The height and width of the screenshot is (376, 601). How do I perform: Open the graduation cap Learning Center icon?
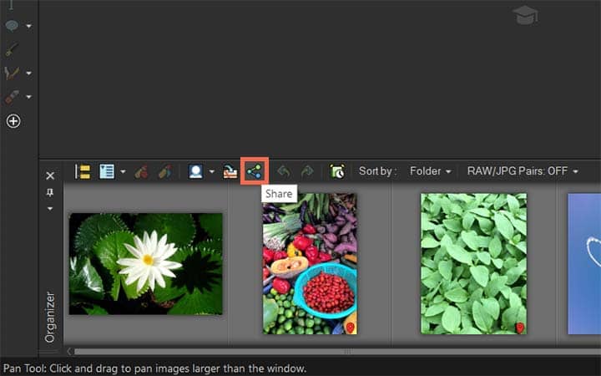pos(525,15)
